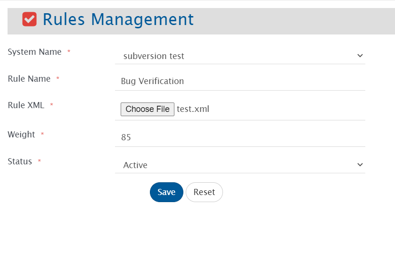Click the Status label
The height and width of the screenshot is (272, 395).
20,161
